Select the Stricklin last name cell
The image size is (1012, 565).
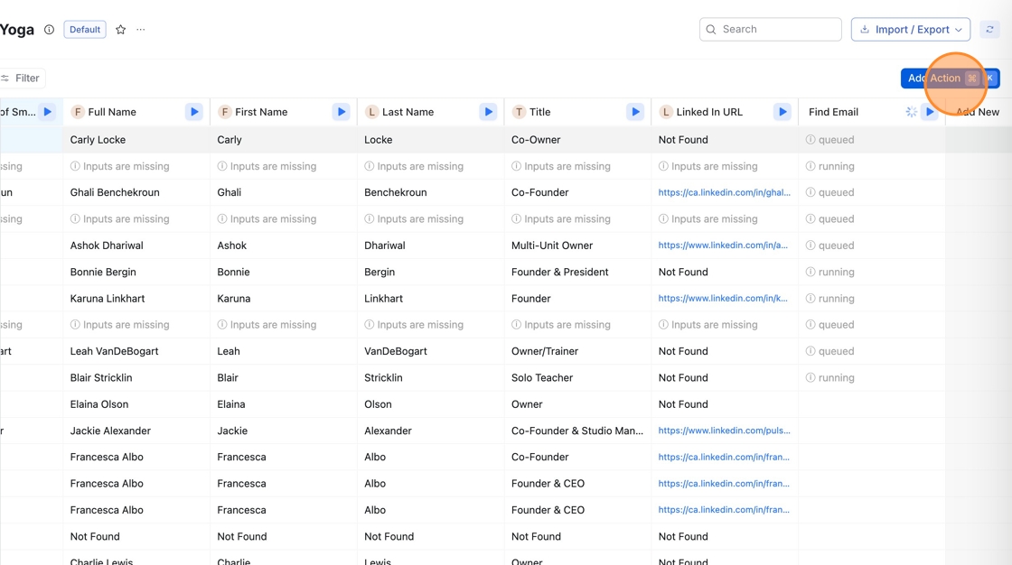tap(430, 377)
